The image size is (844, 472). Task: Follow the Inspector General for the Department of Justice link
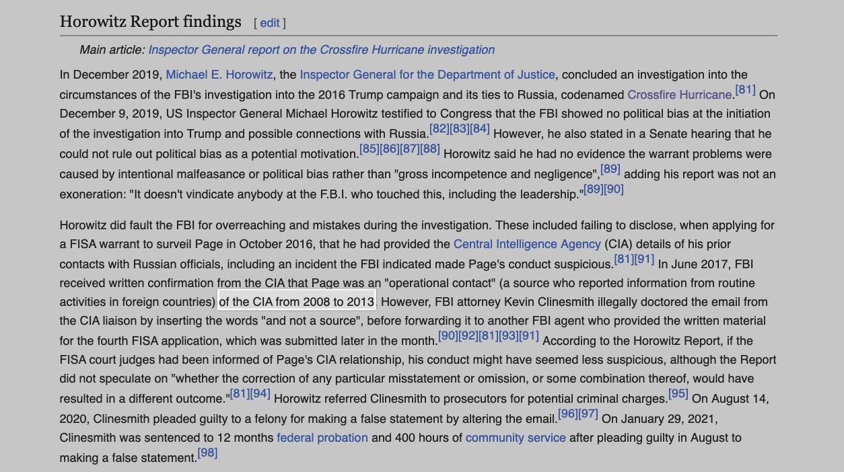[x=427, y=75]
